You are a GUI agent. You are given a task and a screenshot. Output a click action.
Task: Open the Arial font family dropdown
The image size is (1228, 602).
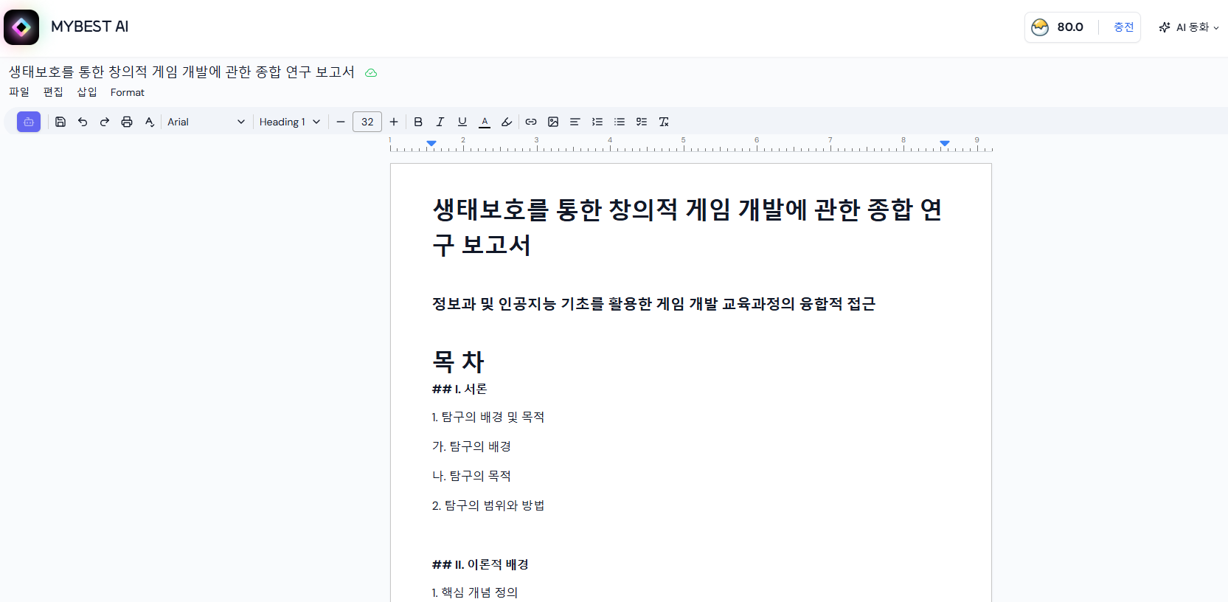coord(206,122)
